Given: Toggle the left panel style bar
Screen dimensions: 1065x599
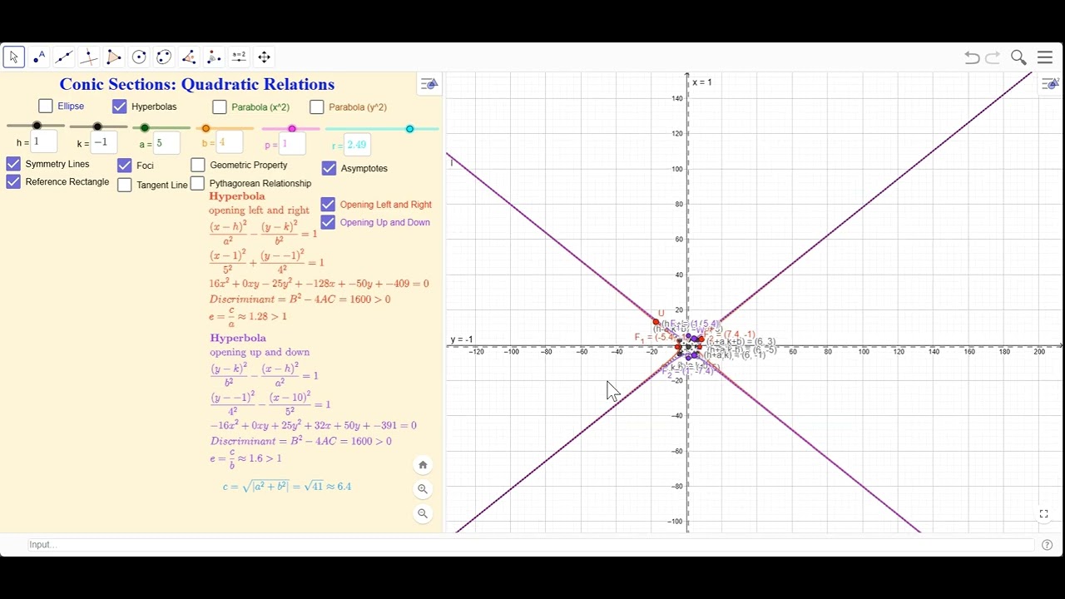Looking at the screenshot, I should 428,84.
